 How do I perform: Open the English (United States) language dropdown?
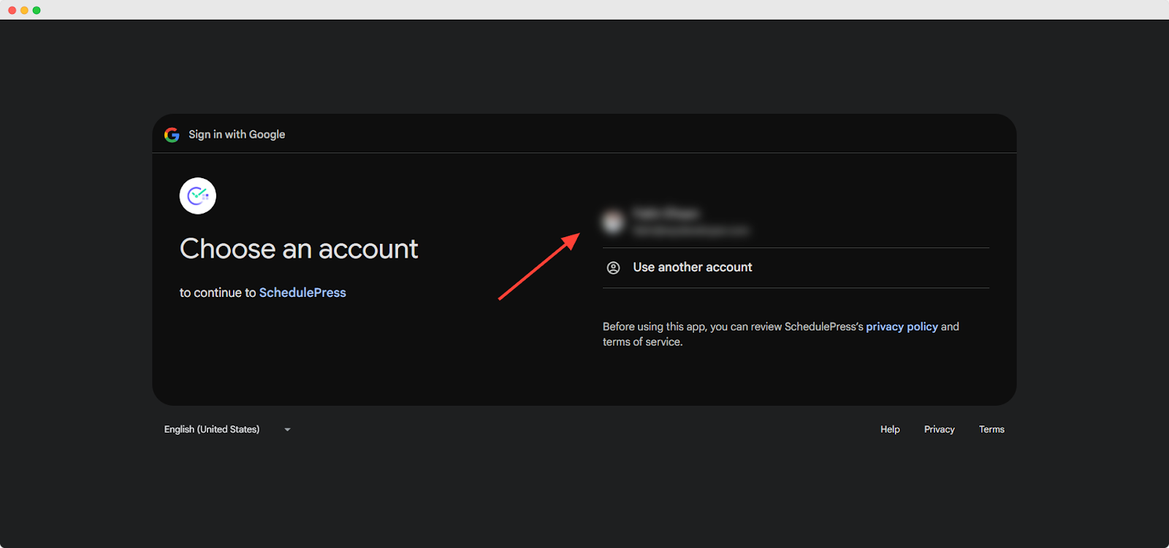pos(227,429)
